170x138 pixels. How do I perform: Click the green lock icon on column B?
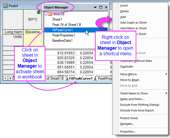click(39, 12)
